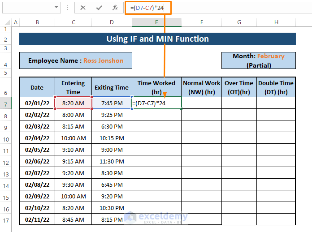
Task: Select entering time 8:15 AM
Action: (x=73, y=126)
